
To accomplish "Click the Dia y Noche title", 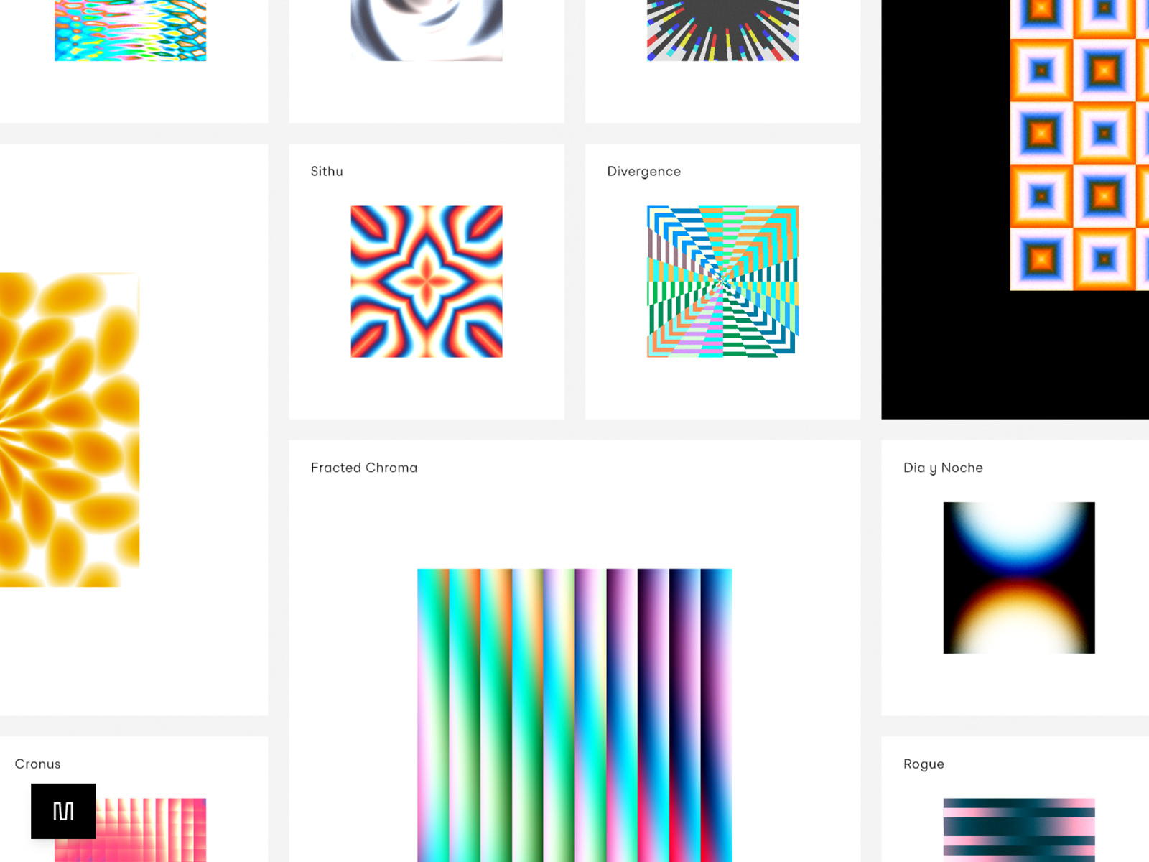I will pos(943,468).
